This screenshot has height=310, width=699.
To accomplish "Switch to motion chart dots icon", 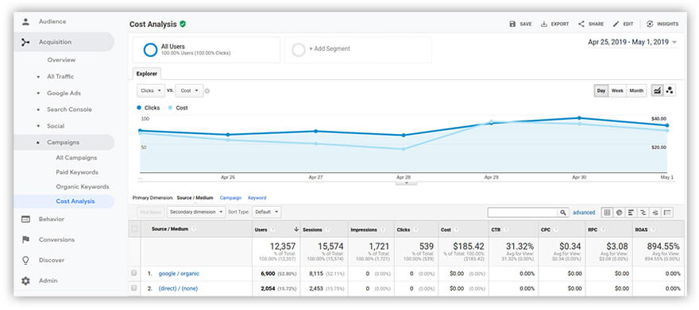I will pyautogui.click(x=669, y=90).
